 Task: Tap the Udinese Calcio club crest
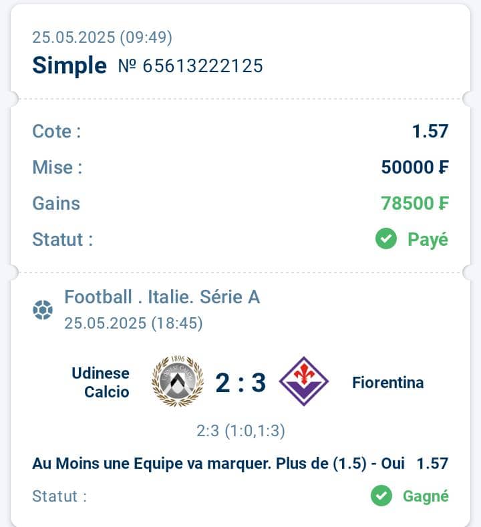pos(178,381)
